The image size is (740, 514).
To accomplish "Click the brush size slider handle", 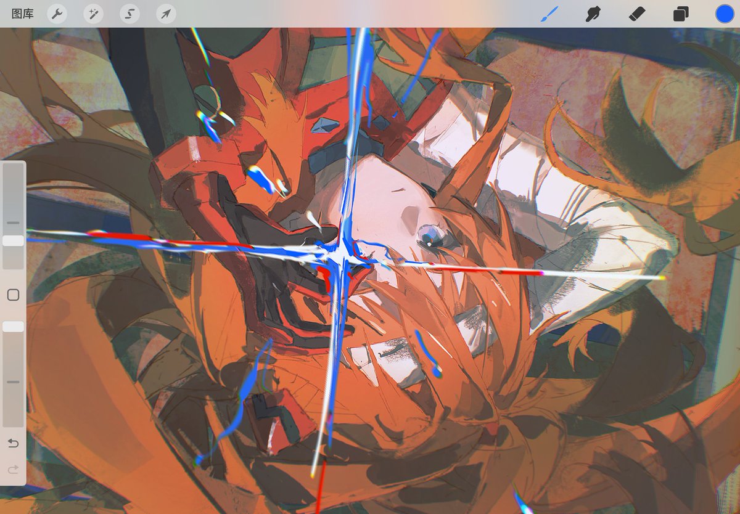I will 13,240.
